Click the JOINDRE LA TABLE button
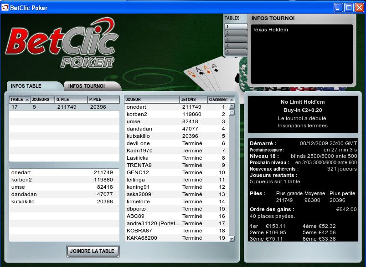The image size is (366, 267). point(93,251)
